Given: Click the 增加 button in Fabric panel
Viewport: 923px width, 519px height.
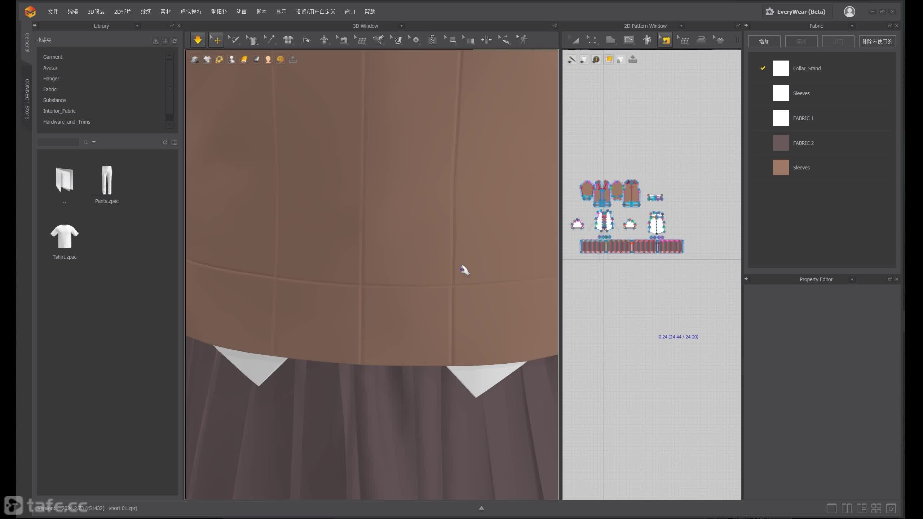Looking at the screenshot, I should pyautogui.click(x=764, y=41).
